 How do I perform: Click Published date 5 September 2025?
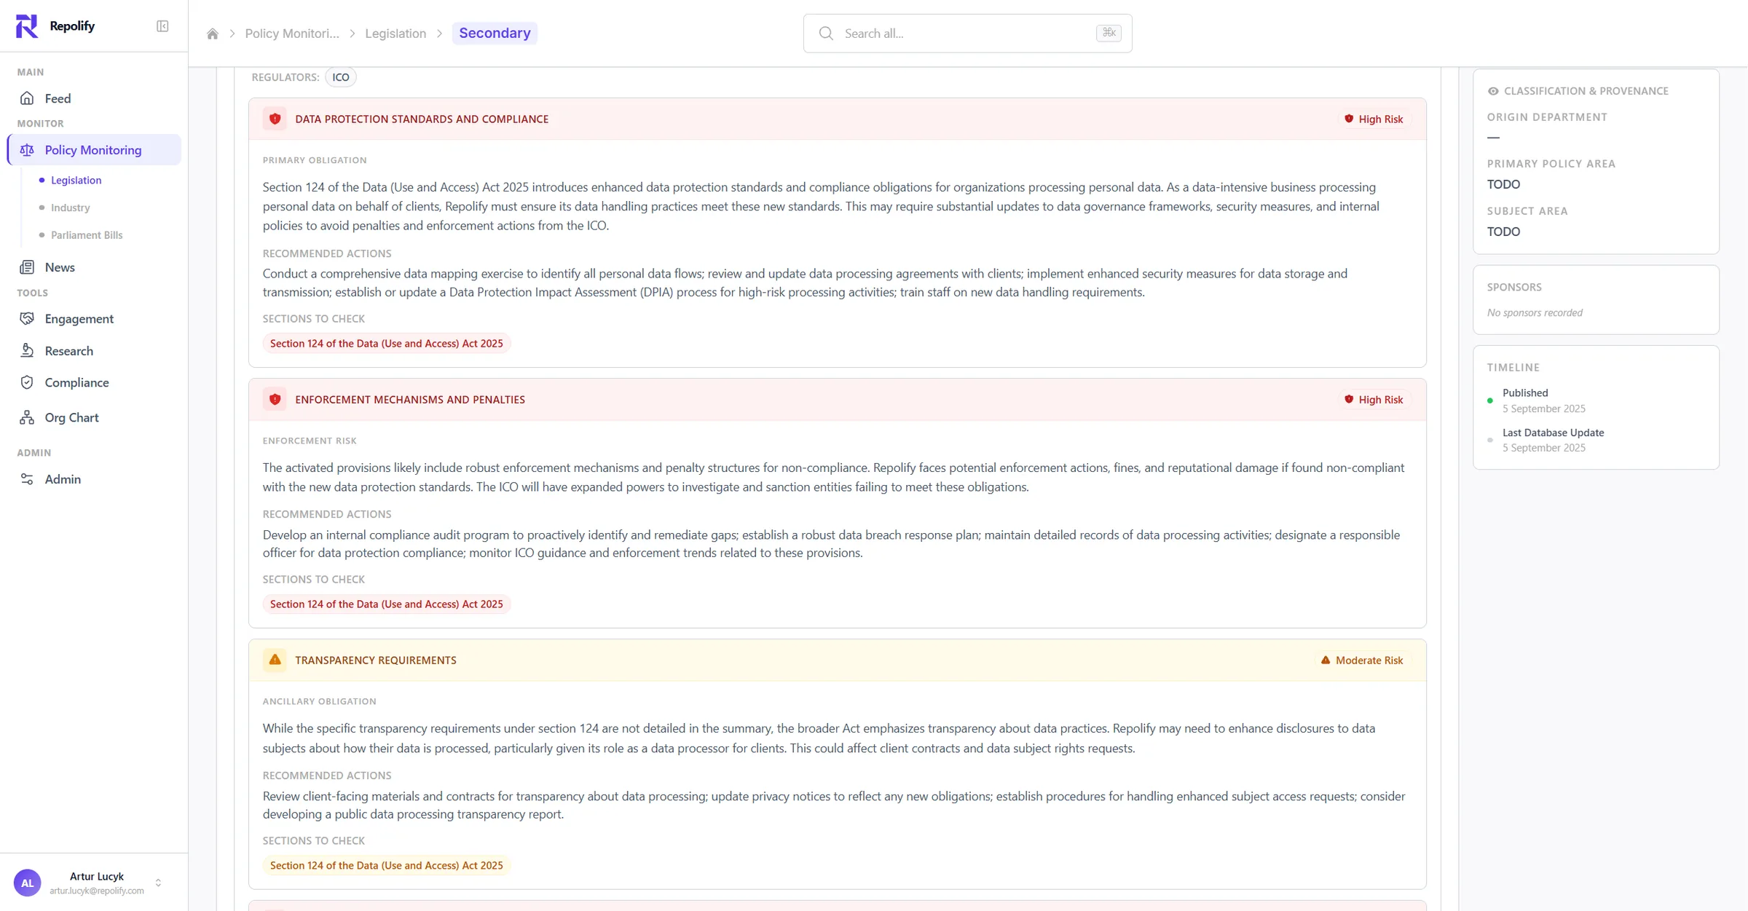pyautogui.click(x=1543, y=409)
